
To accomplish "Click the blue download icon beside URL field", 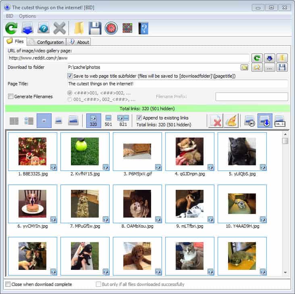I will coord(270,58).
